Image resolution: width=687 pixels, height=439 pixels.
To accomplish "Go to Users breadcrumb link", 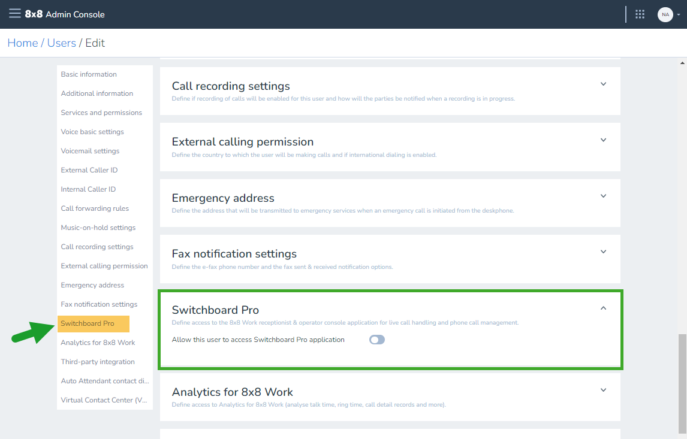I will 62,43.
